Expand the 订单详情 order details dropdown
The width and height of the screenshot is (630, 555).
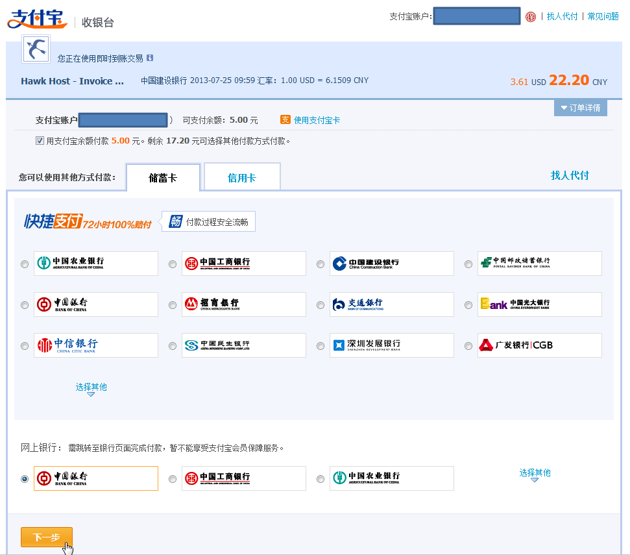[x=581, y=108]
